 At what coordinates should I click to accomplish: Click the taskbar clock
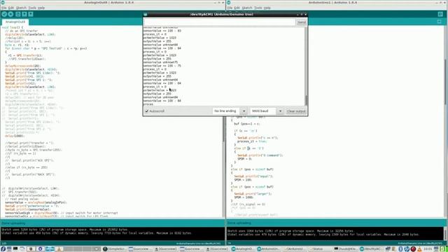click(x=428, y=249)
